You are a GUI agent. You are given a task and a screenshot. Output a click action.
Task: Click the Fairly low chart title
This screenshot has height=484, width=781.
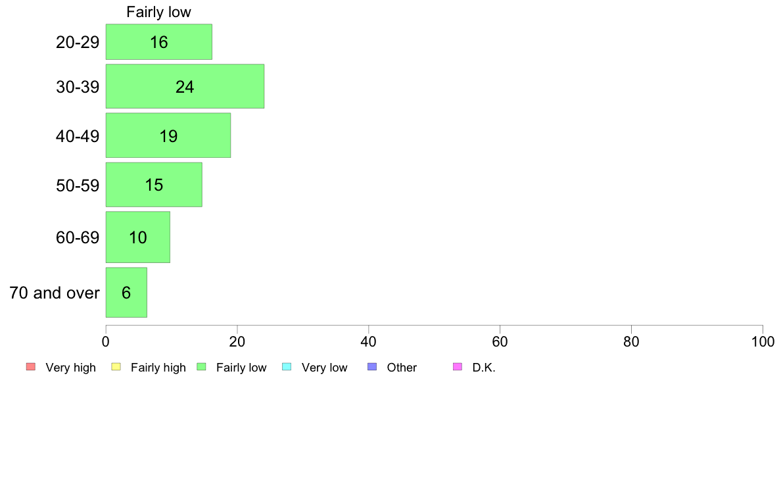[x=158, y=12]
